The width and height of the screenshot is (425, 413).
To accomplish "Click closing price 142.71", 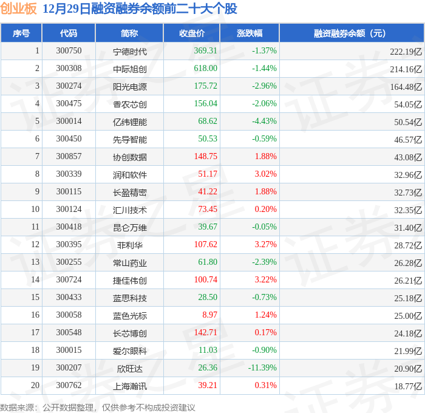I will [x=205, y=333].
